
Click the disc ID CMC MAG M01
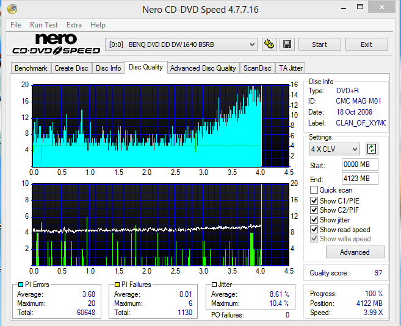point(358,101)
